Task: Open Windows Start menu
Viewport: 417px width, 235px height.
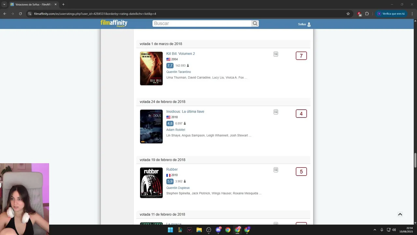Action: click(170, 230)
